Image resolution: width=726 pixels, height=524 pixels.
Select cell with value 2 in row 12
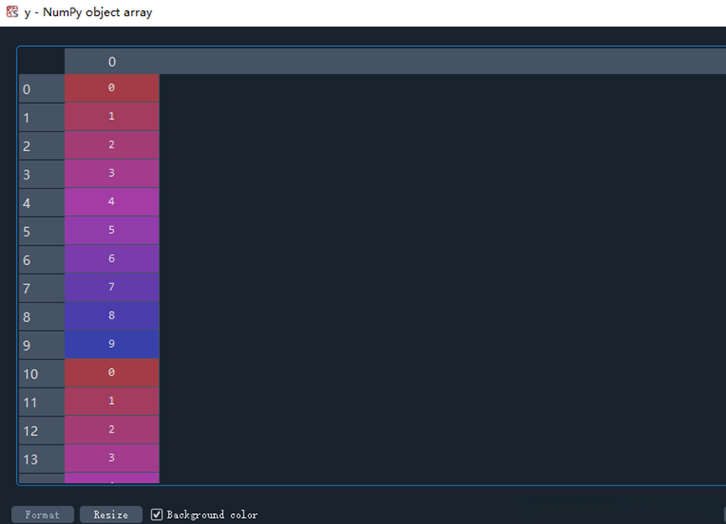(112, 430)
